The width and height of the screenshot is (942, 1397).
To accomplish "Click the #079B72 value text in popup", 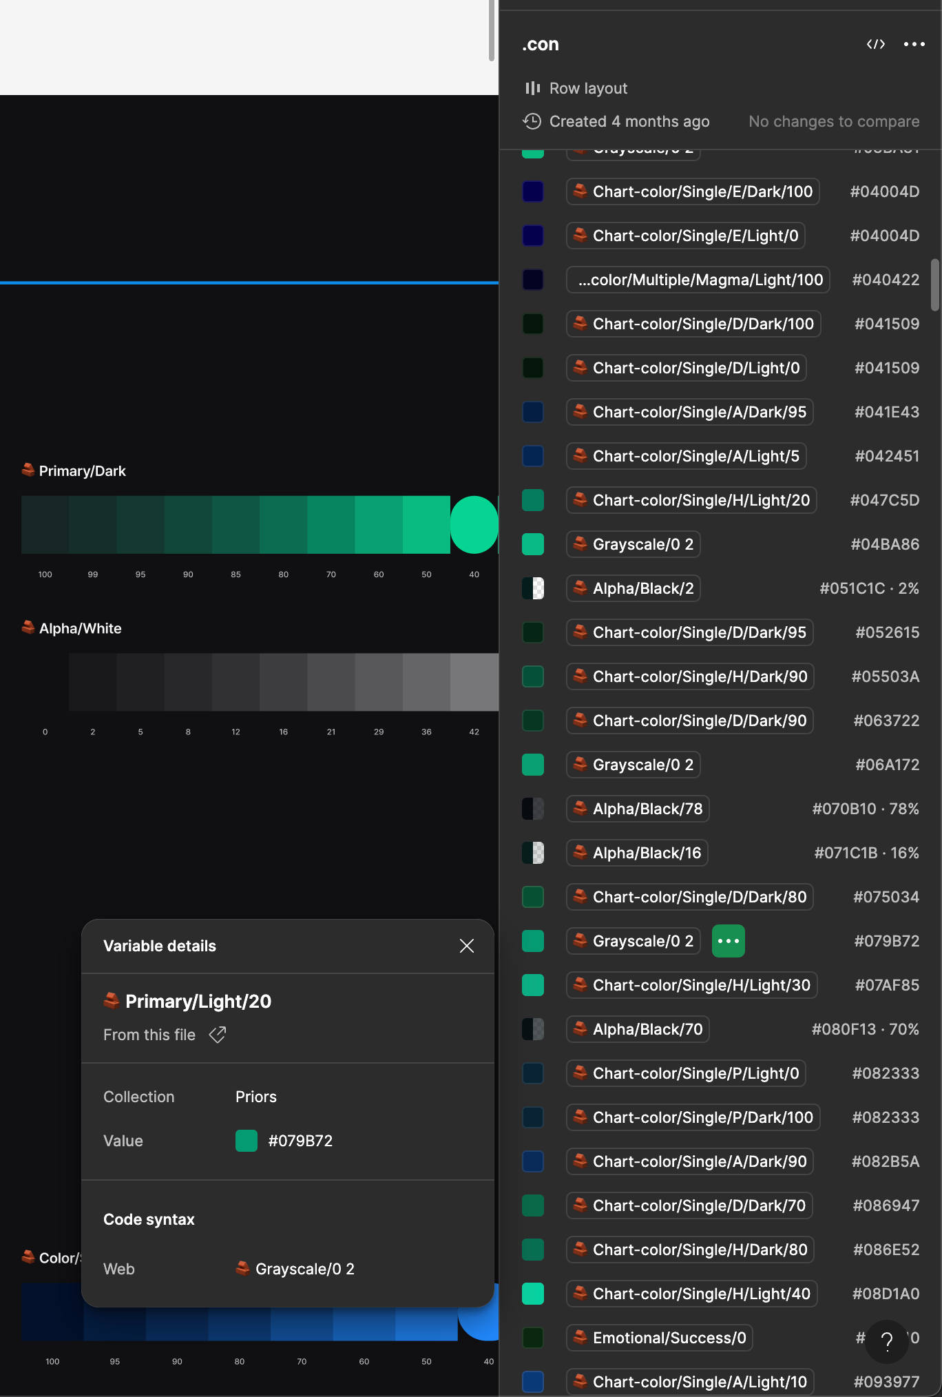I will [x=300, y=1141].
